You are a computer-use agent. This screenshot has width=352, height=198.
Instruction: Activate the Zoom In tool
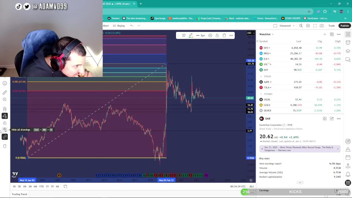[x=5, y=100]
